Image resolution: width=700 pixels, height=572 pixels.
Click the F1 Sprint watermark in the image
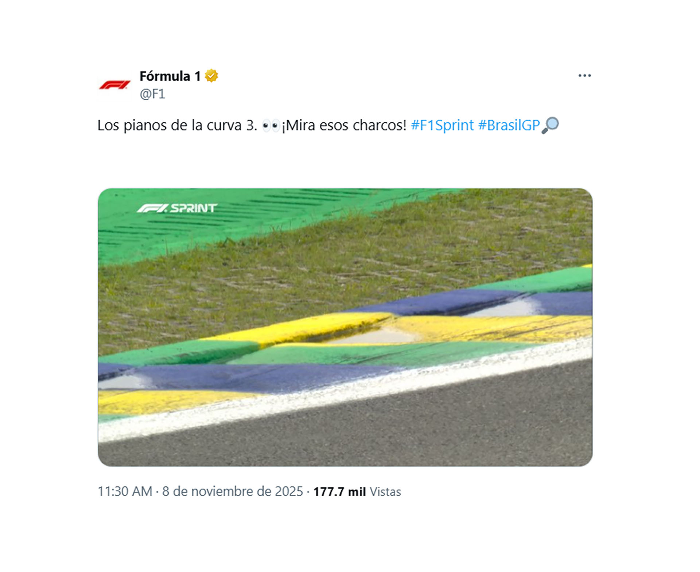click(x=177, y=208)
